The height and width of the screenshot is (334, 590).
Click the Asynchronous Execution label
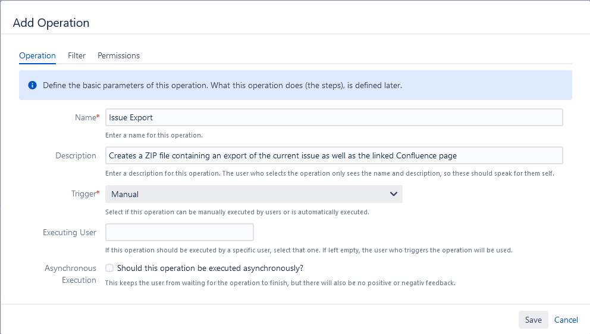[x=70, y=274]
